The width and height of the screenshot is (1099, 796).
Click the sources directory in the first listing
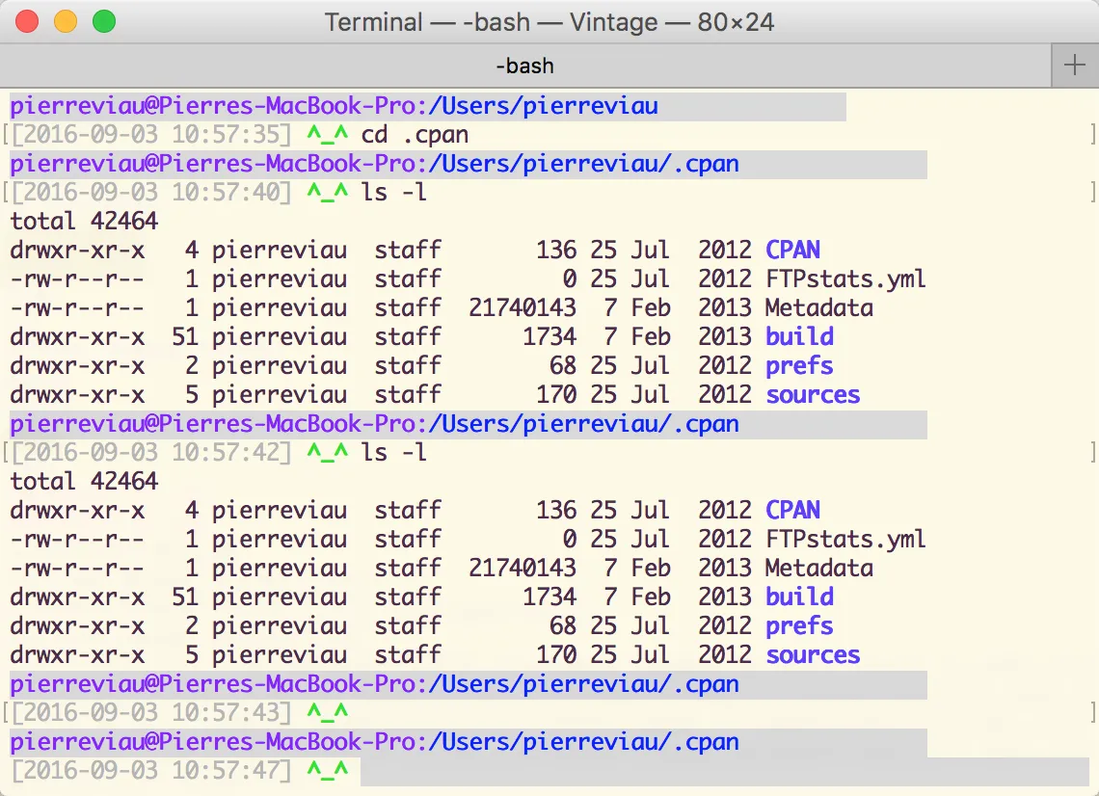813,395
